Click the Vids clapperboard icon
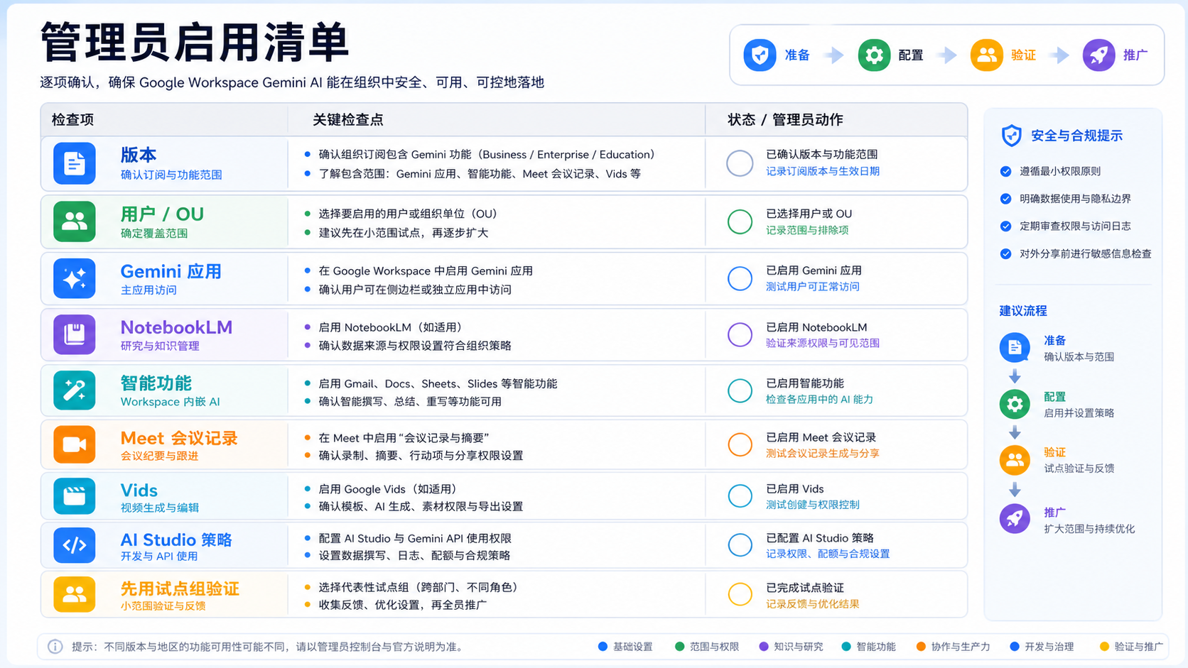 click(75, 495)
